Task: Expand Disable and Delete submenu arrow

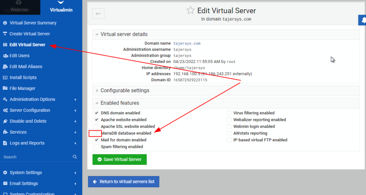Action: (x=75, y=121)
